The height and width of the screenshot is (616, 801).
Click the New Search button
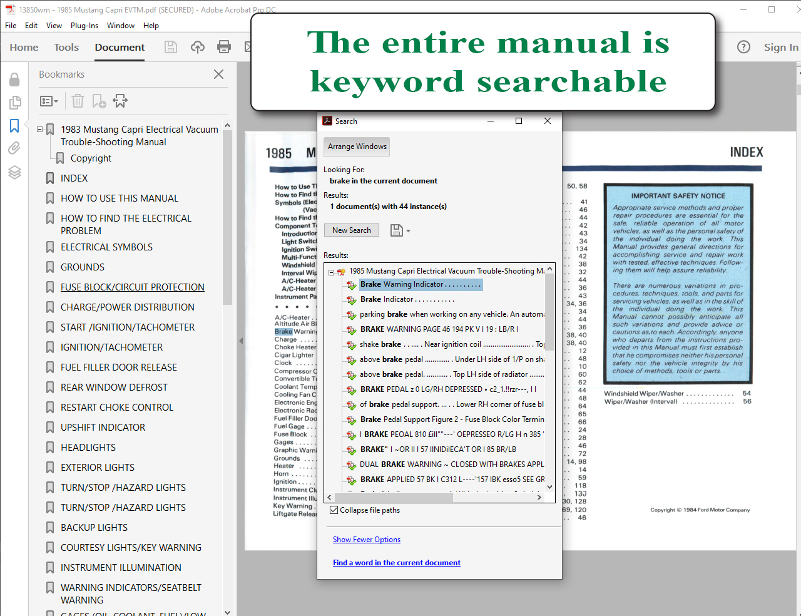click(x=352, y=230)
